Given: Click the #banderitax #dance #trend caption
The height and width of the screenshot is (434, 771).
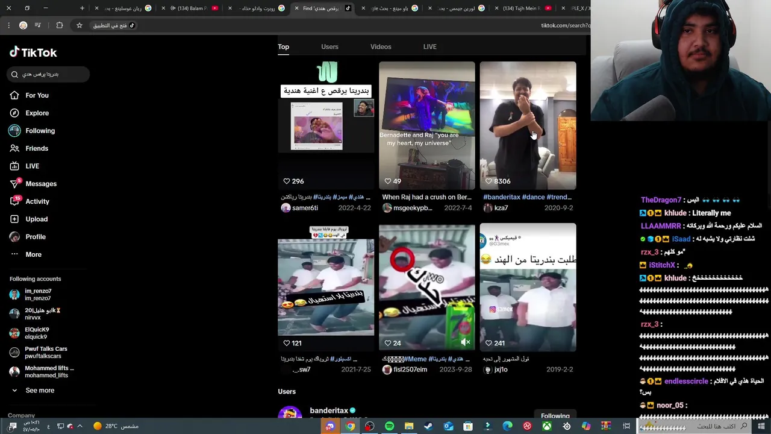Looking at the screenshot, I should [x=527, y=197].
